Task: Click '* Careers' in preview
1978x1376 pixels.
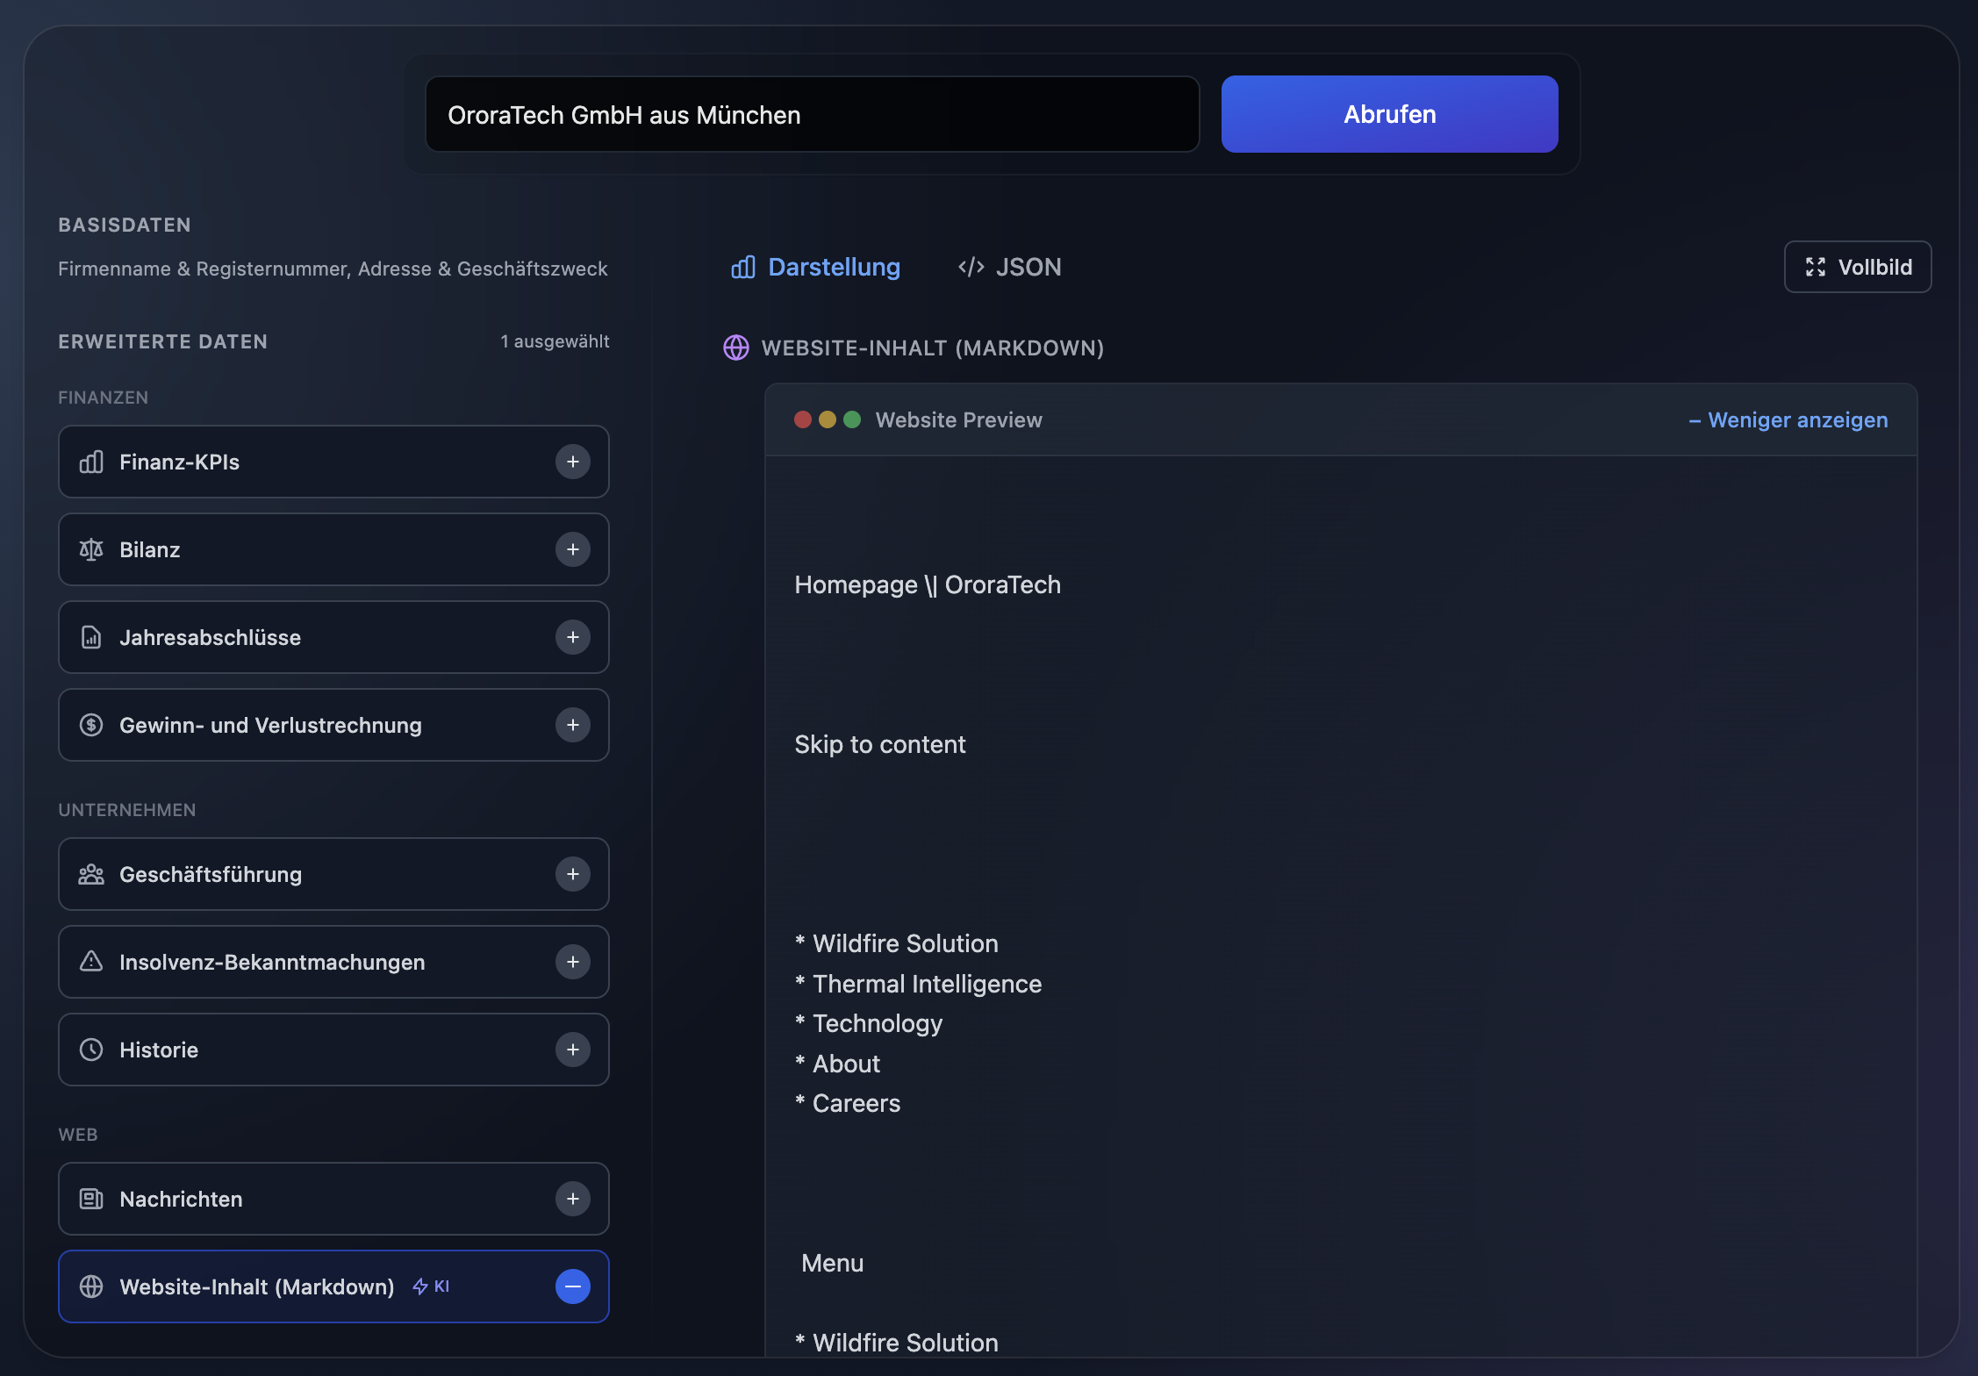Action: pyautogui.click(x=848, y=1103)
